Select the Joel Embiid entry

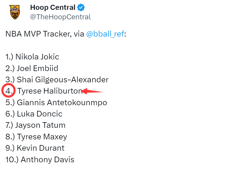click(37, 68)
